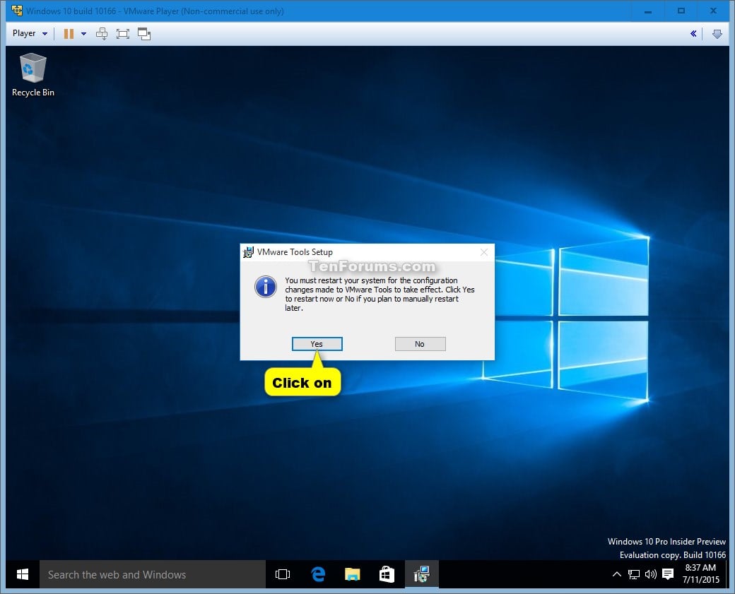
Task: Open File Explorer from the taskbar
Action: click(352, 574)
